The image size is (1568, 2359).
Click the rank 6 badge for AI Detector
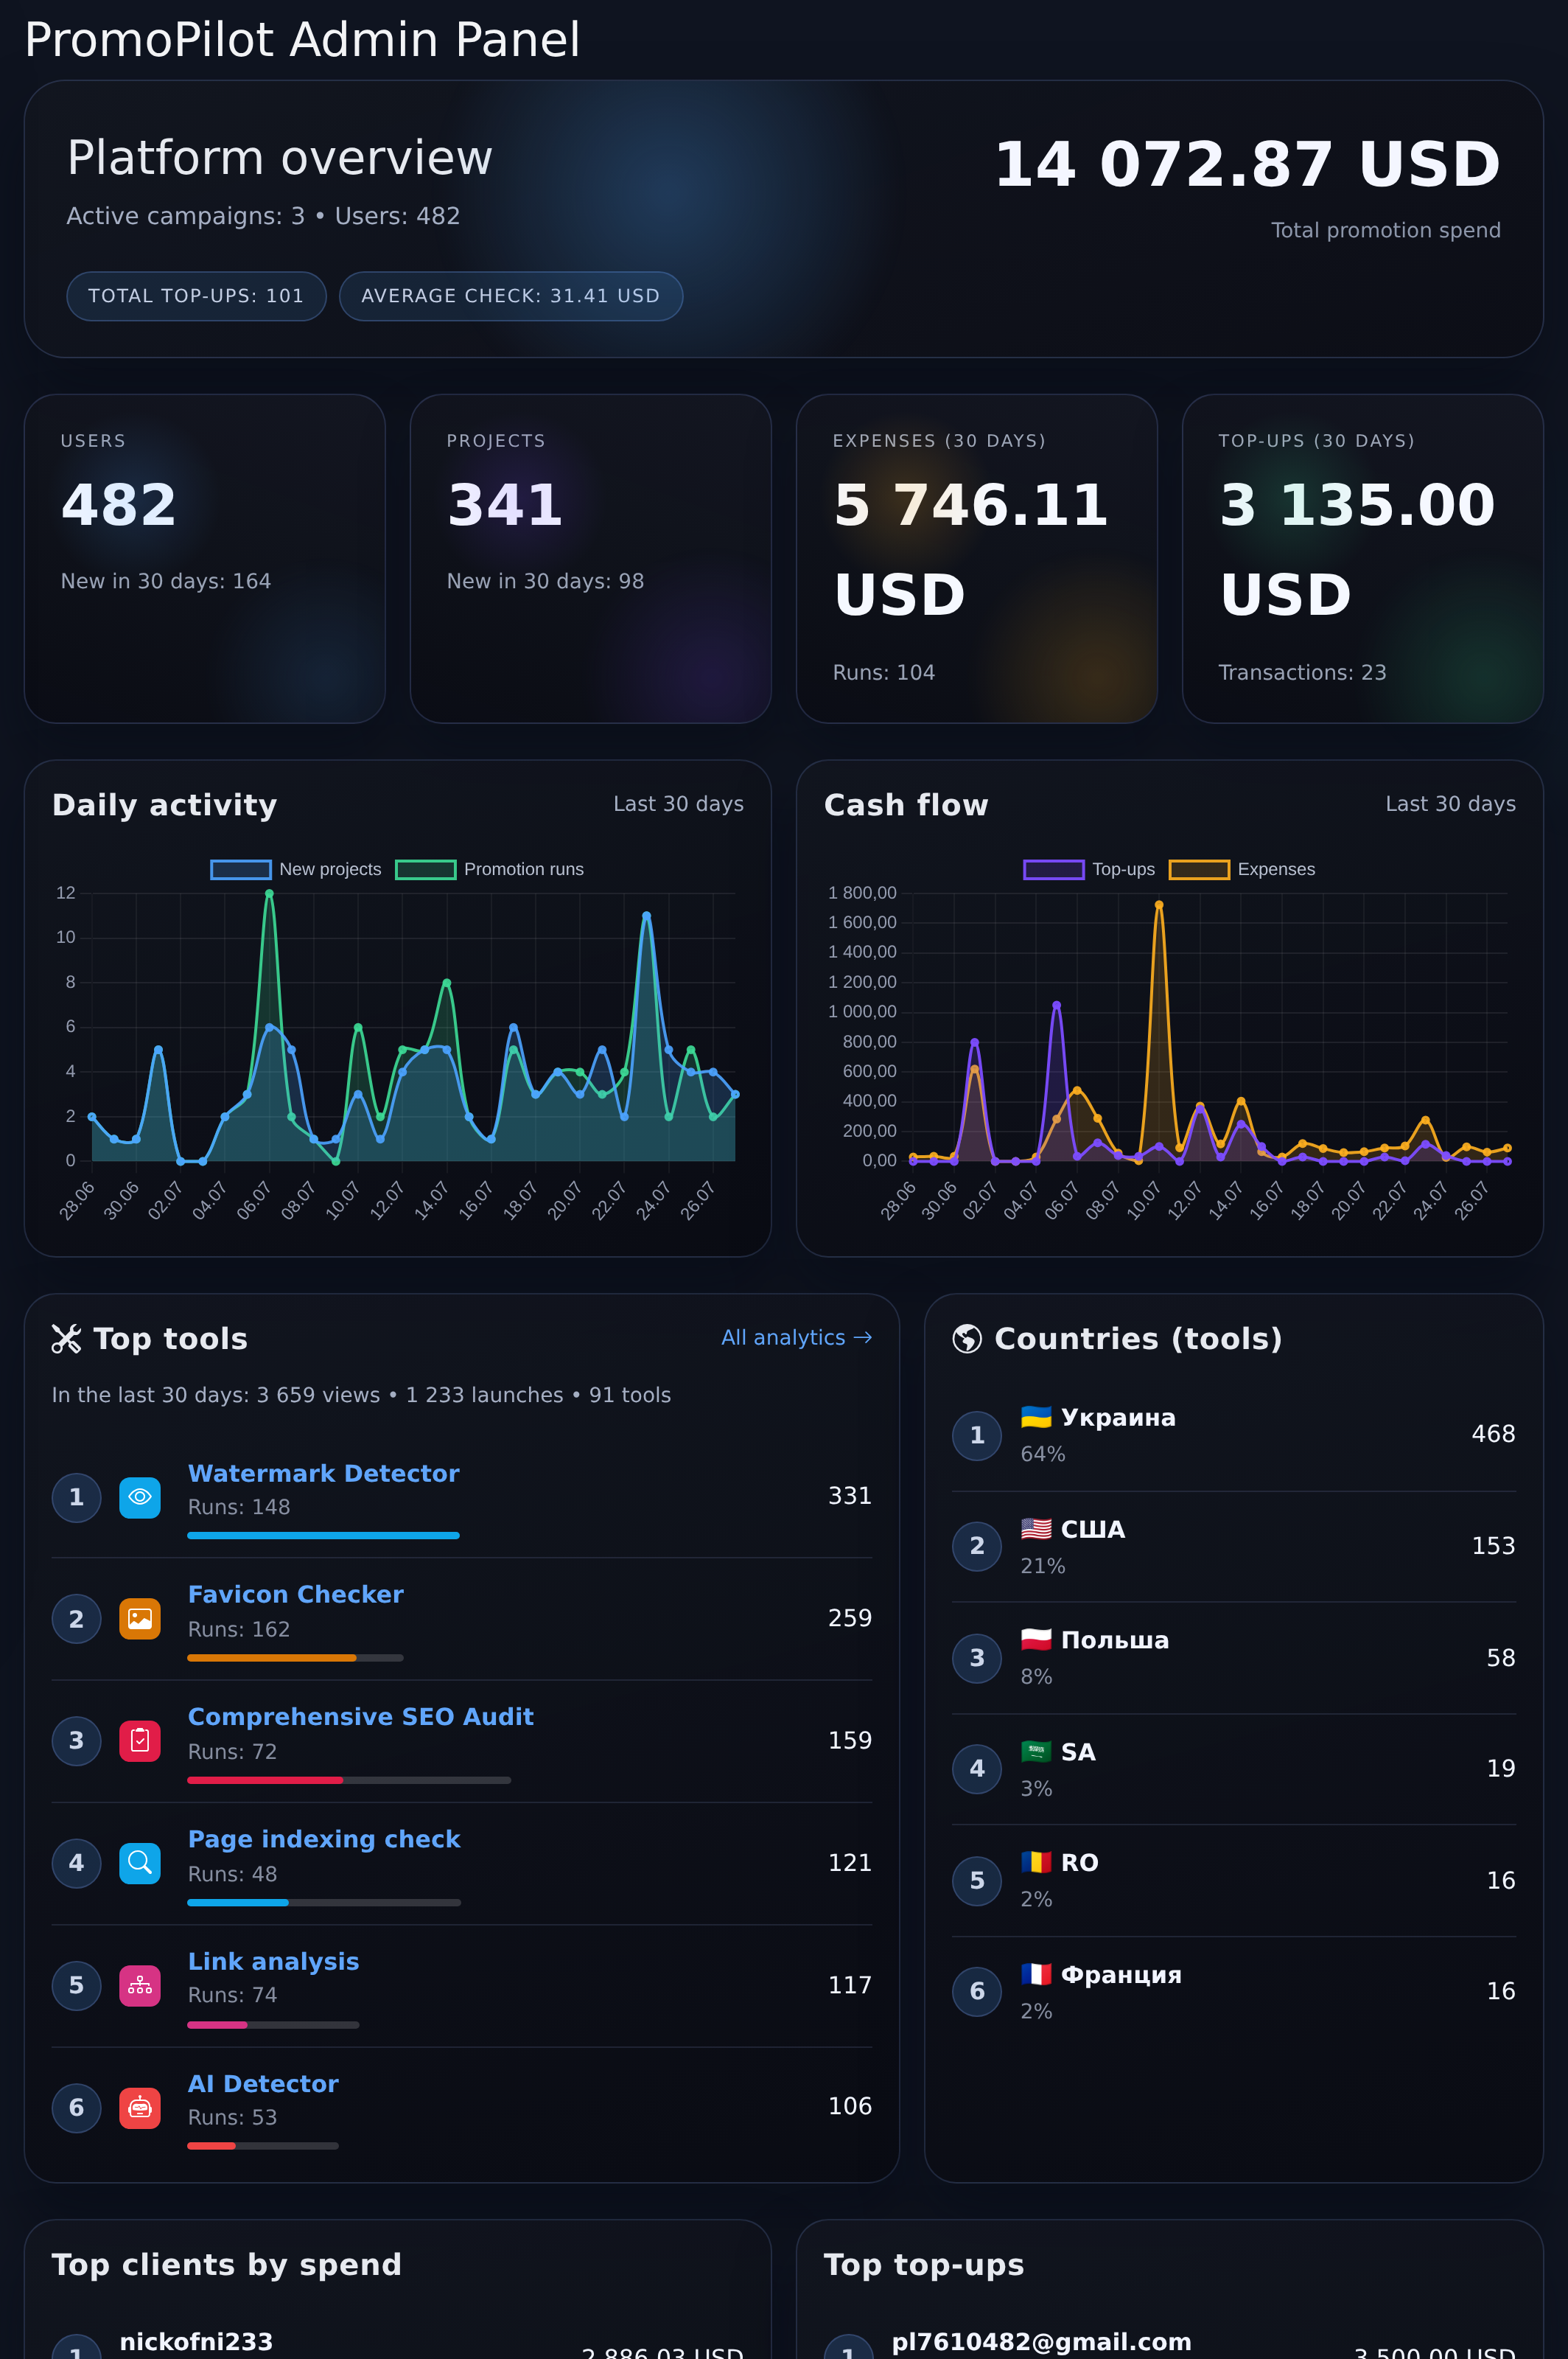click(76, 2108)
